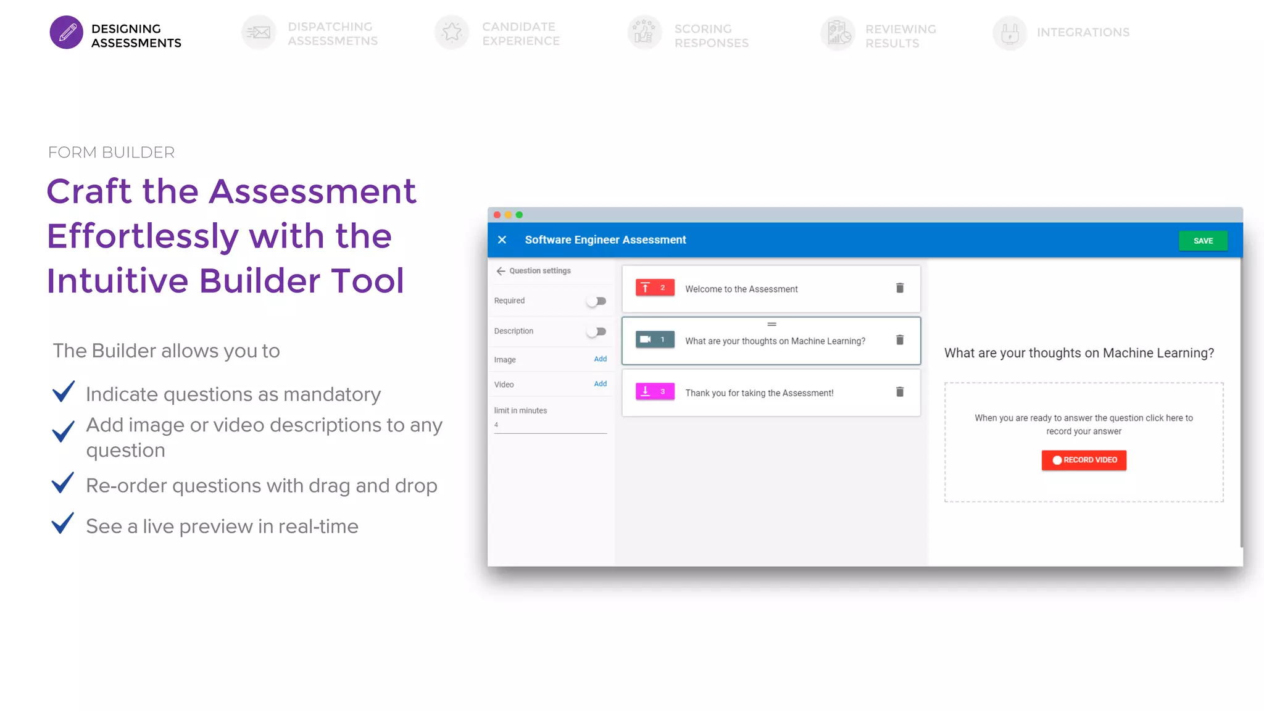Click the yellow minimize dot in the title bar
Screen dimensions: 1264x711
click(x=509, y=215)
